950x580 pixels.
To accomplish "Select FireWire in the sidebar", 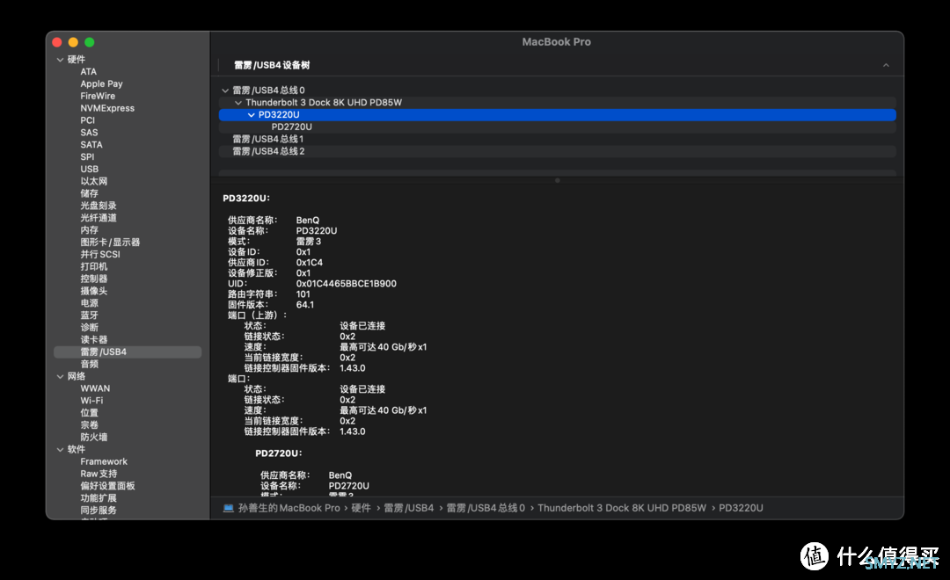I will pyautogui.click(x=98, y=96).
